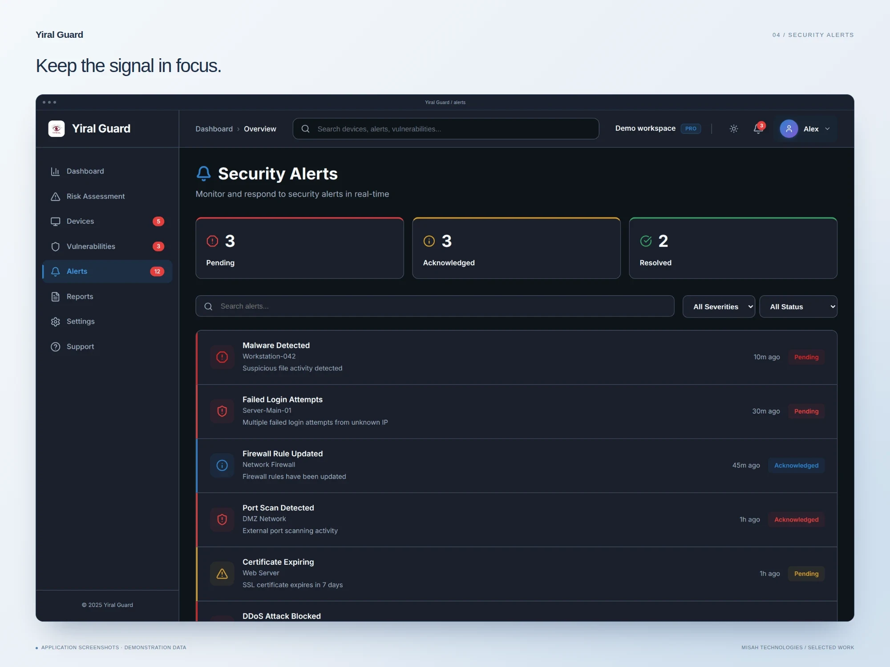This screenshot has height=667, width=890.
Task: Expand the Alex account menu chevron
Action: pyautogui.click(x=827, y=129)
